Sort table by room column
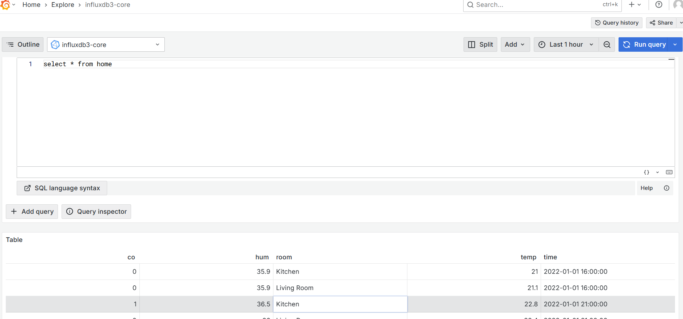The width and height of the screenshot is (683, 319). pos(284,257)
